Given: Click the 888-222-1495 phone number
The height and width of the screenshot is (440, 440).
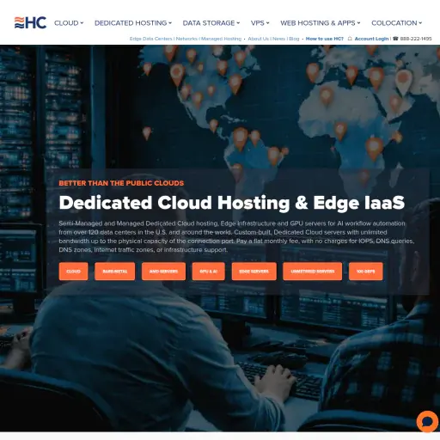Looking at the screenshot, I should click(x=416, y=39).
